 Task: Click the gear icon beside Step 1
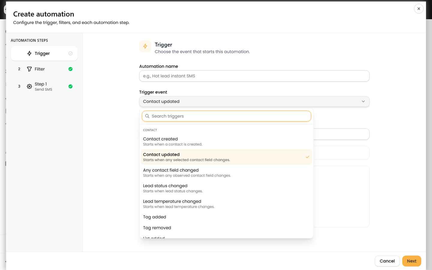(x=29, y=86)
